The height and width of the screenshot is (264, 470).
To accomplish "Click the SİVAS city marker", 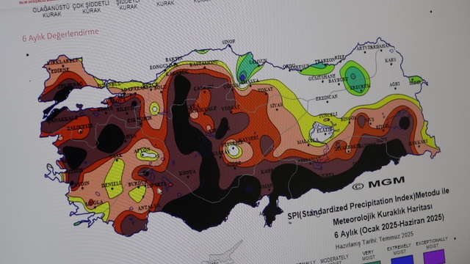I will coord(277,110).
